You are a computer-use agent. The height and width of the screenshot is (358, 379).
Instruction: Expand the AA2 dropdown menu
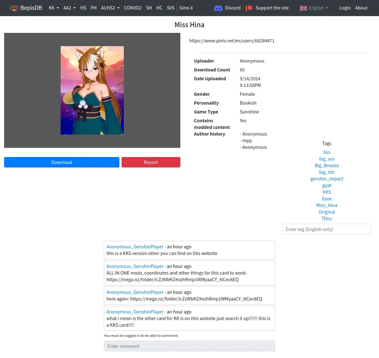pos(69,8)
